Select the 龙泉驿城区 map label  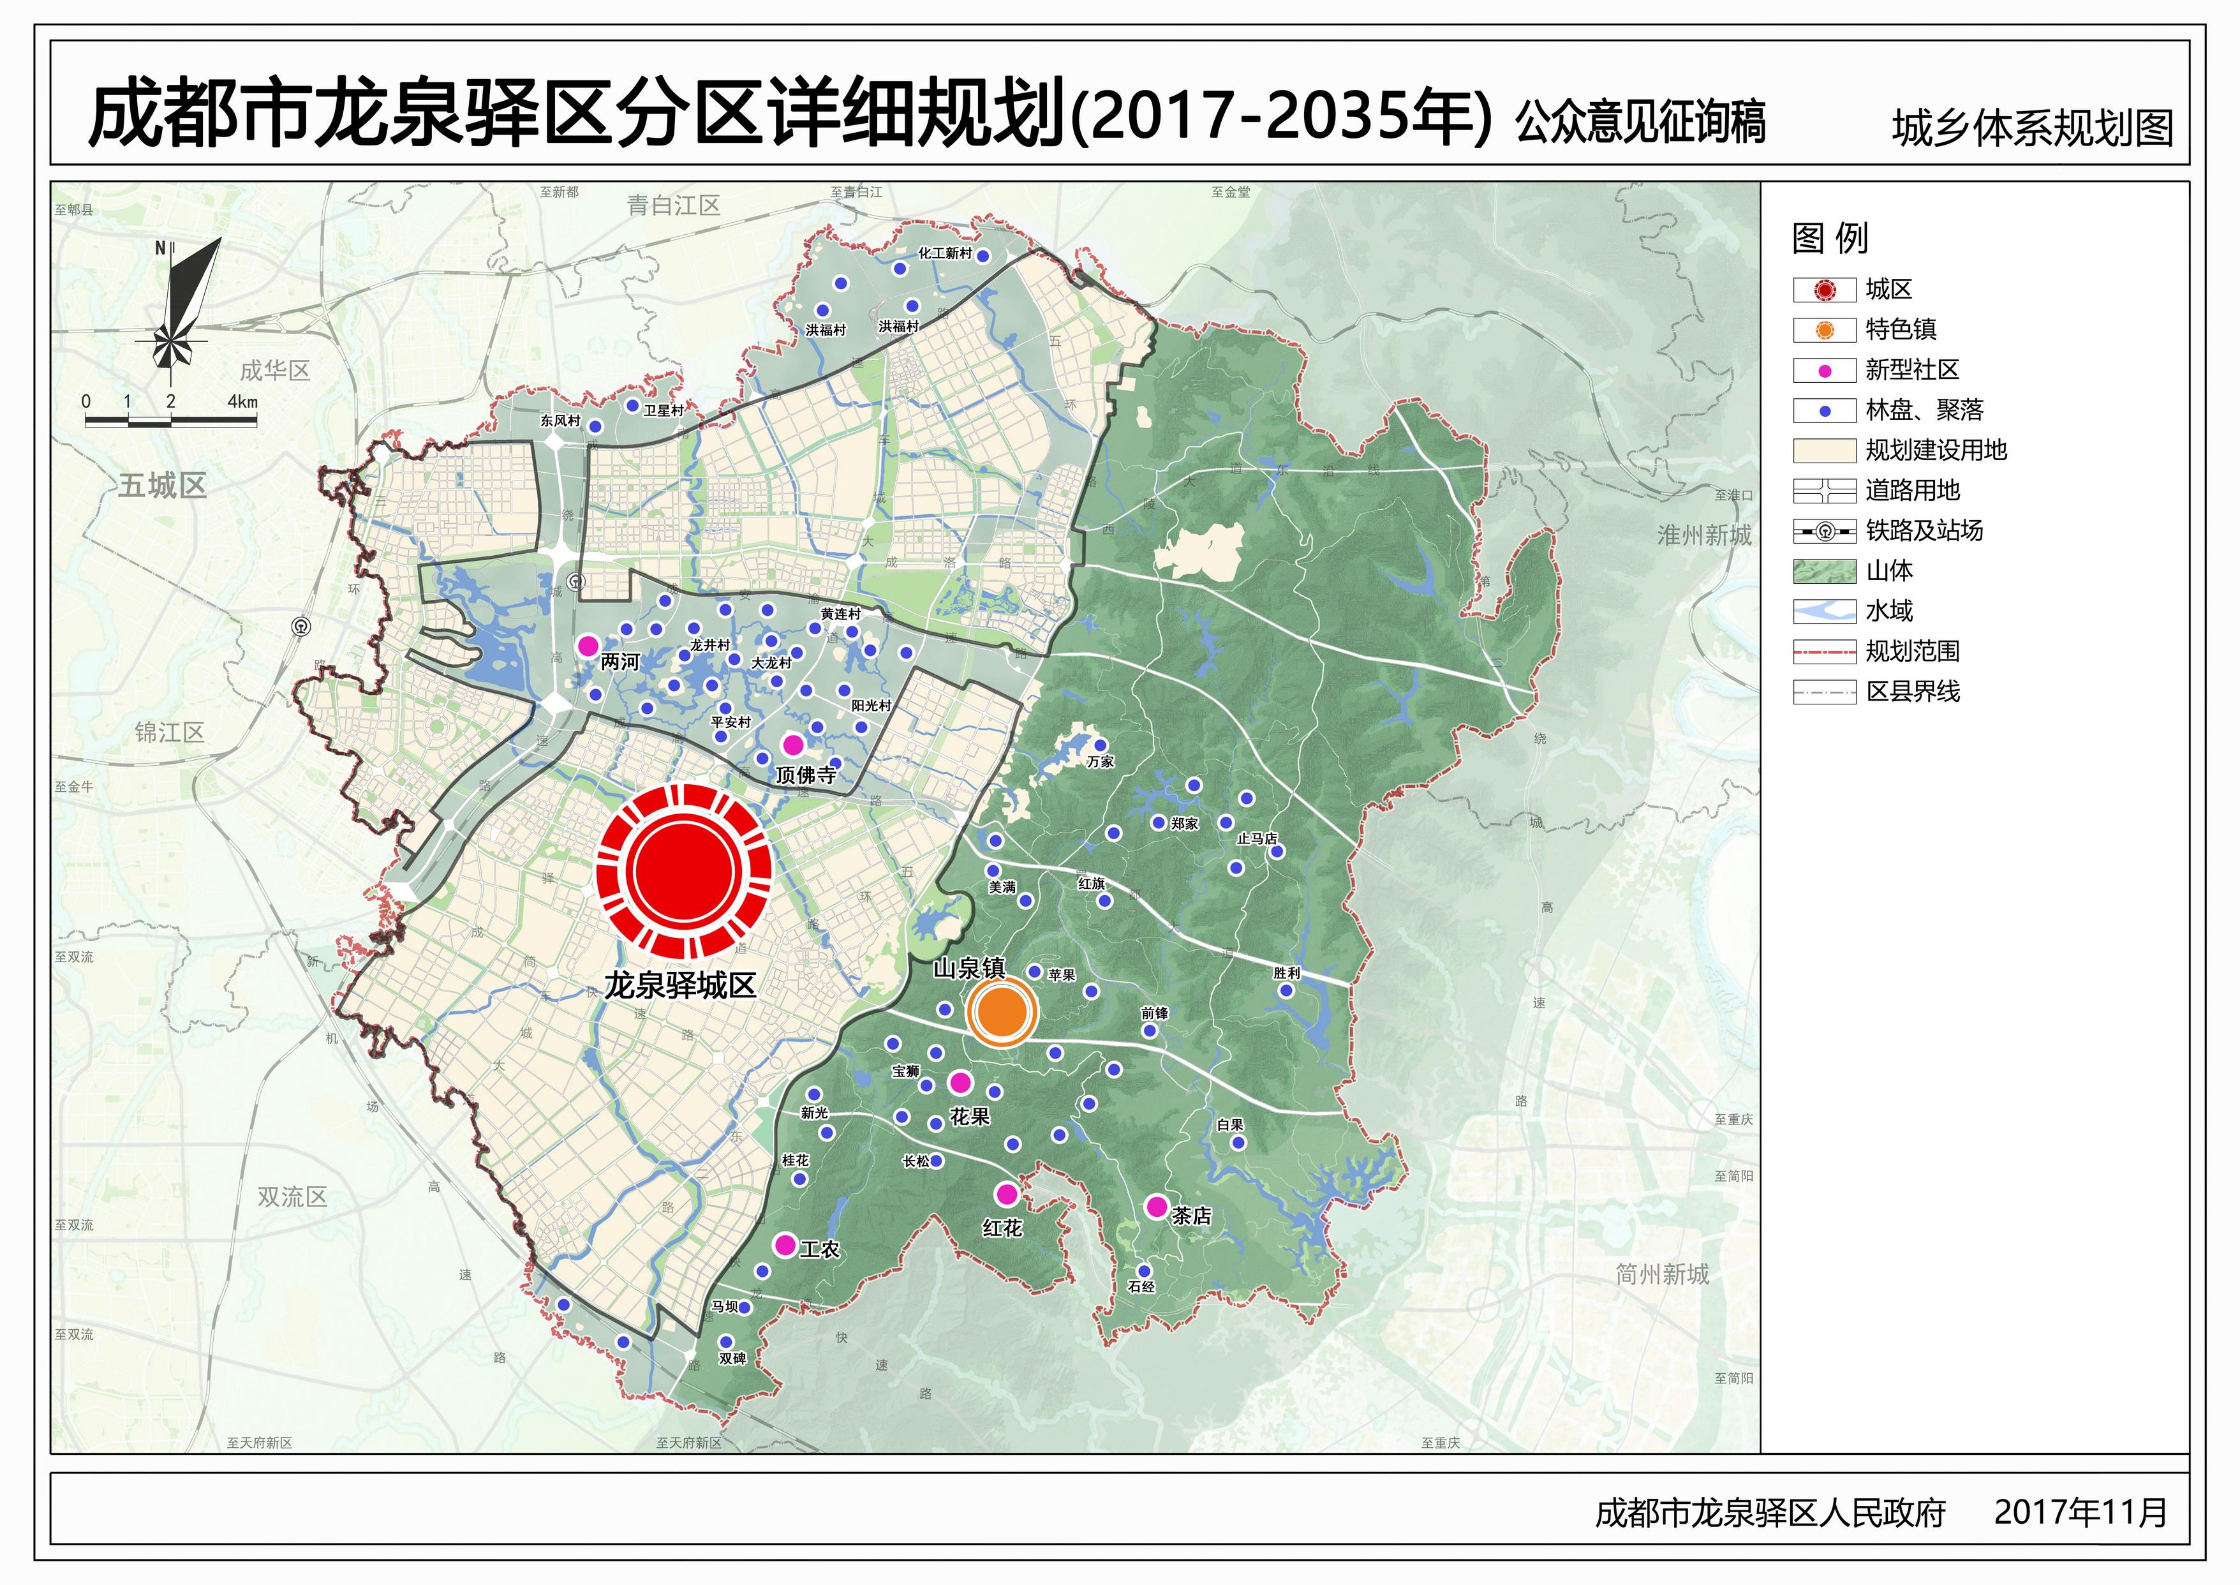coord(681,986)
